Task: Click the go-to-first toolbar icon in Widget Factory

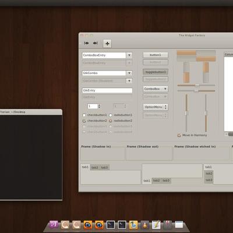Action: click(86, 43)
